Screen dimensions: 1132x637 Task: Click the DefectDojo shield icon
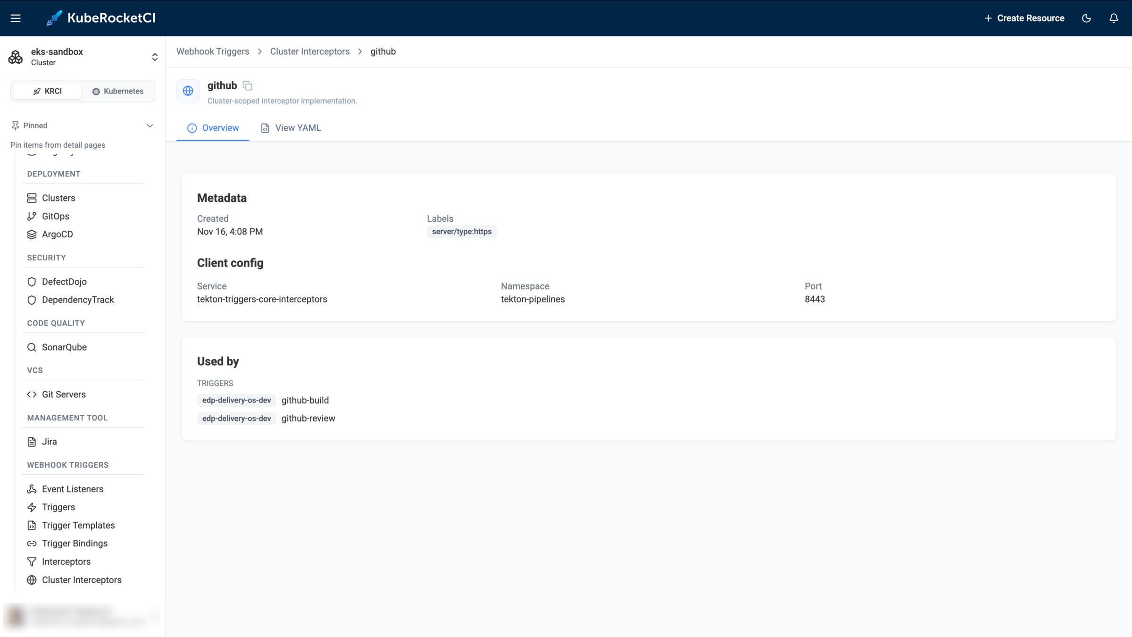tap(32, 282)
